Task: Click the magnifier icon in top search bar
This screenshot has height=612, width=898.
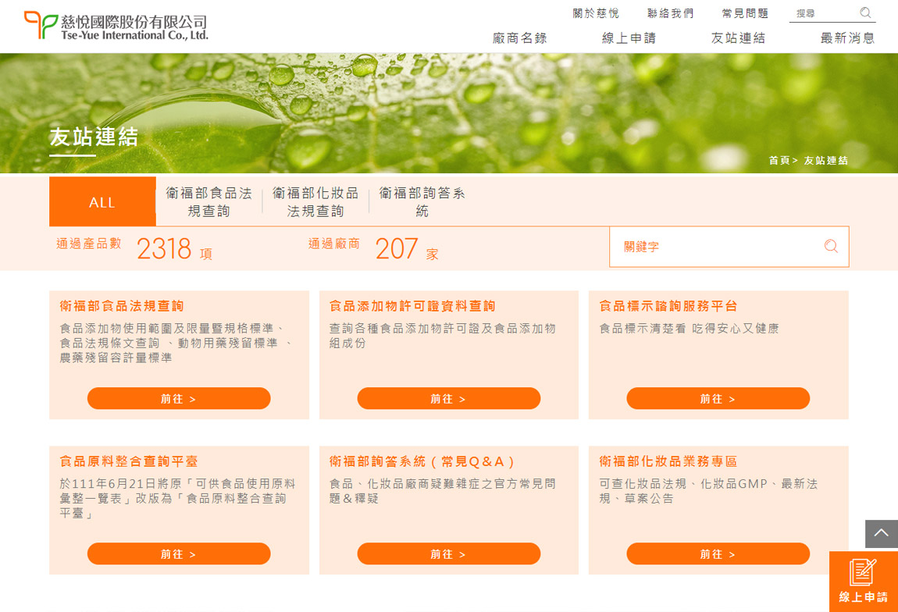Action: point(865,12)
